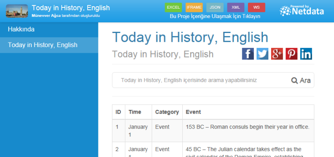This screenshot has width=334, height=157.
Task: Open the Hakkında sidebar item
Action: pos(49,29)
